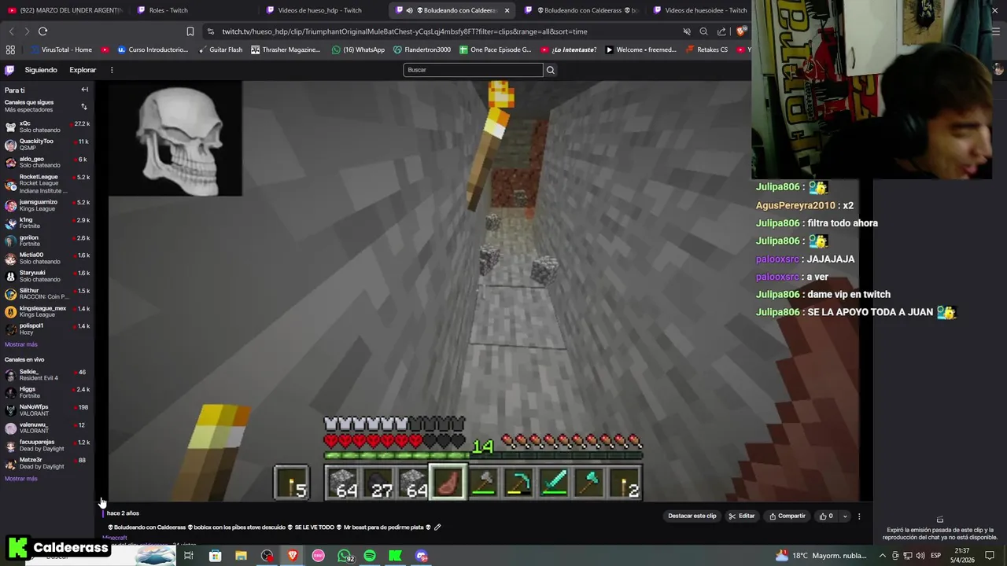Reload the page
Viewport: 1007px width, 566px height.
tap(42, 31)
